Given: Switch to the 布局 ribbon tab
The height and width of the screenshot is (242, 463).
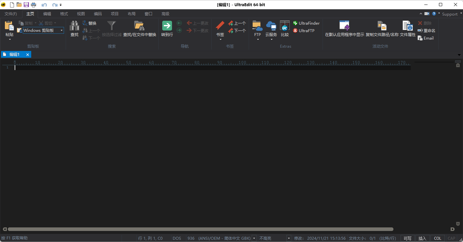Looking at the screenshot, I should click(x=132, y=14).
